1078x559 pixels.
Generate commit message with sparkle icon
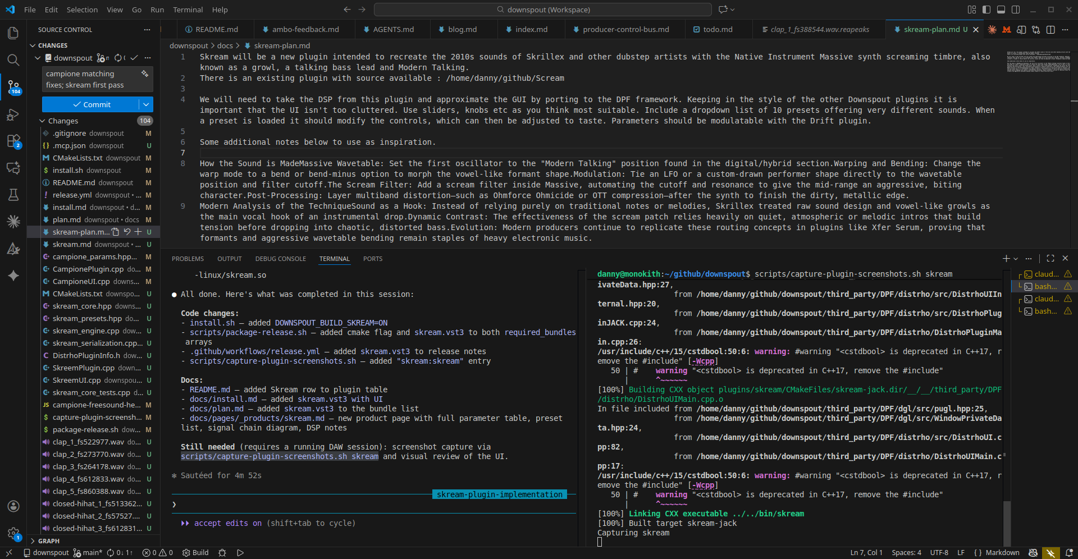point(145,74)
